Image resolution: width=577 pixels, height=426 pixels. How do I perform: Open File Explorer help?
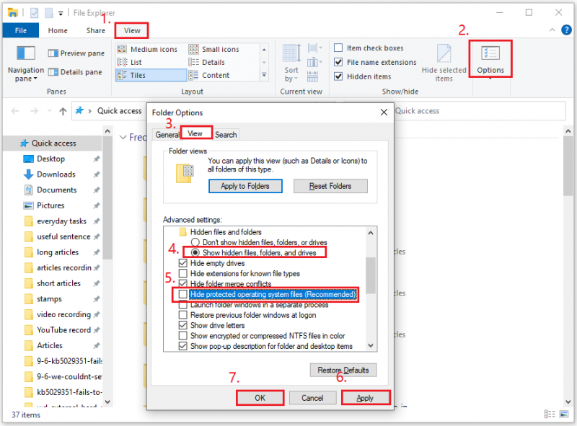tap(566, 30)
